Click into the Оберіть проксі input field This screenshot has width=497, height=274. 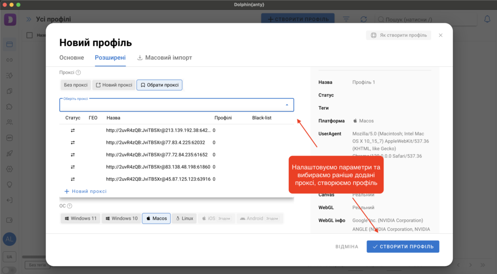click(x=170, y=105)
